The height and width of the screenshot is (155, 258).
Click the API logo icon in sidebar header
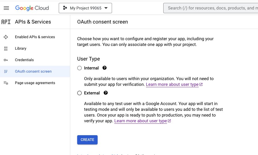(6, 22)
